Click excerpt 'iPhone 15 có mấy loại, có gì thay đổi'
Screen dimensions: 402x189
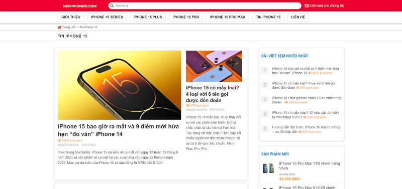(214, 133)
